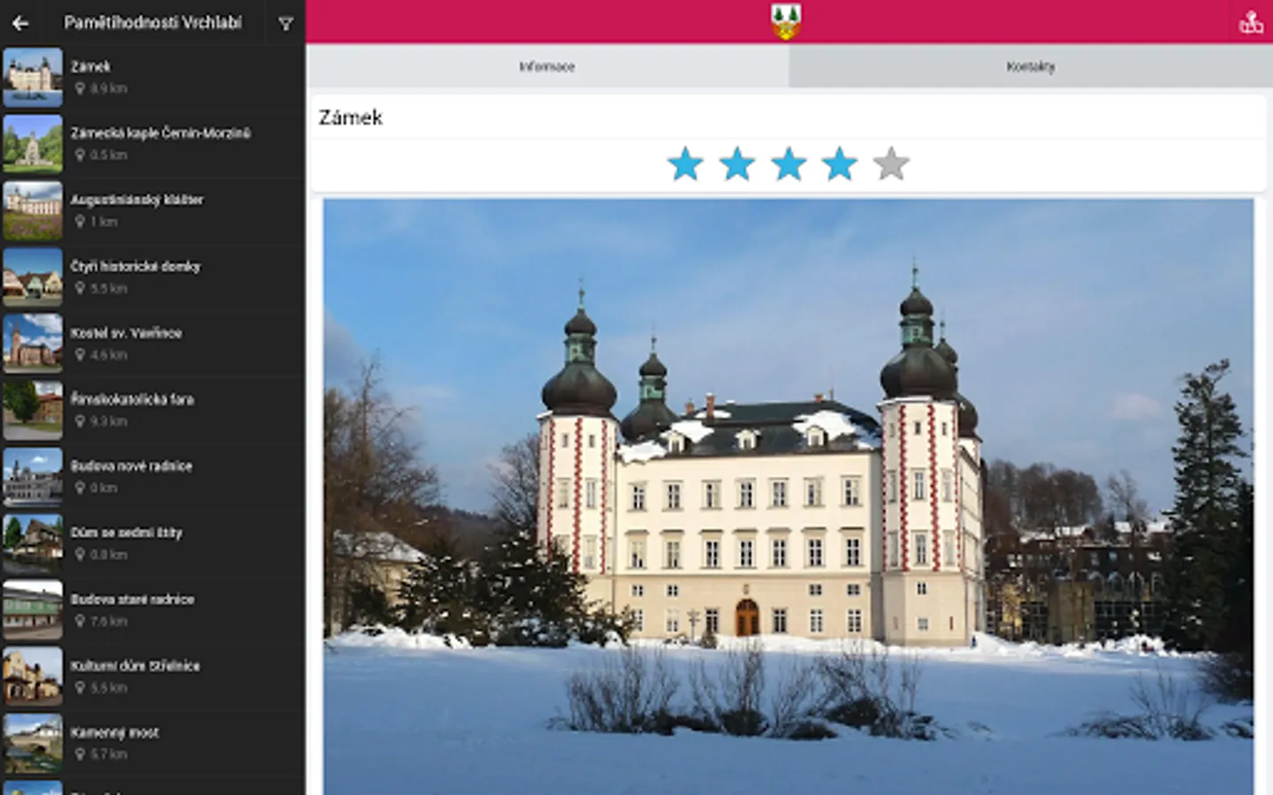Click the Zámek detail heading

pos(351,117)
